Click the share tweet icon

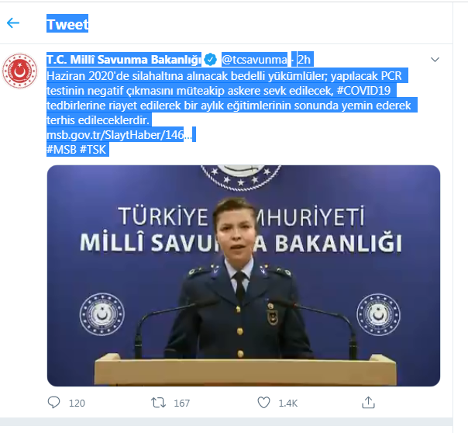[x=366, y=403]
